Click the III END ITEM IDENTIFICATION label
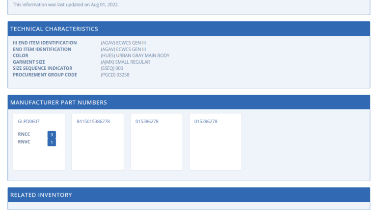 [45, 43]
